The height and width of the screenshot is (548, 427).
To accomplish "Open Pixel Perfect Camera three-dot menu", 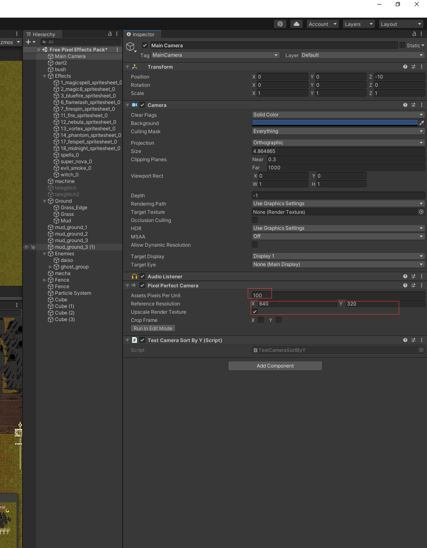I will click(x=422, y=285).
